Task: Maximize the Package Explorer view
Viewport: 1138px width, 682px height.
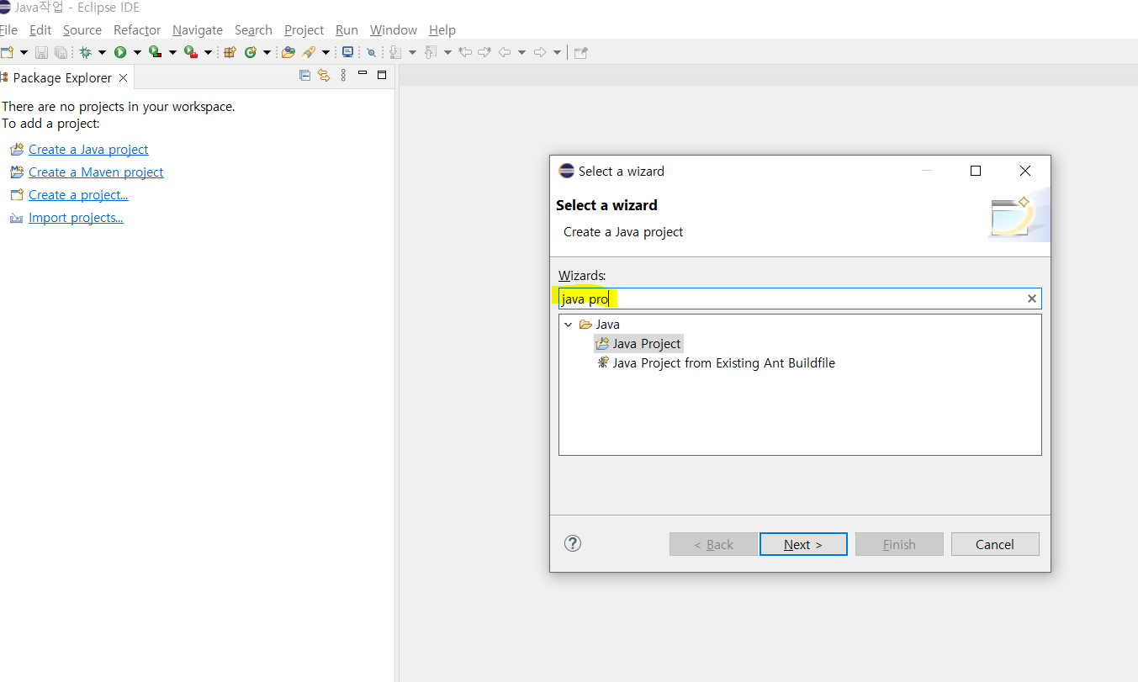Action: [381, 75]
